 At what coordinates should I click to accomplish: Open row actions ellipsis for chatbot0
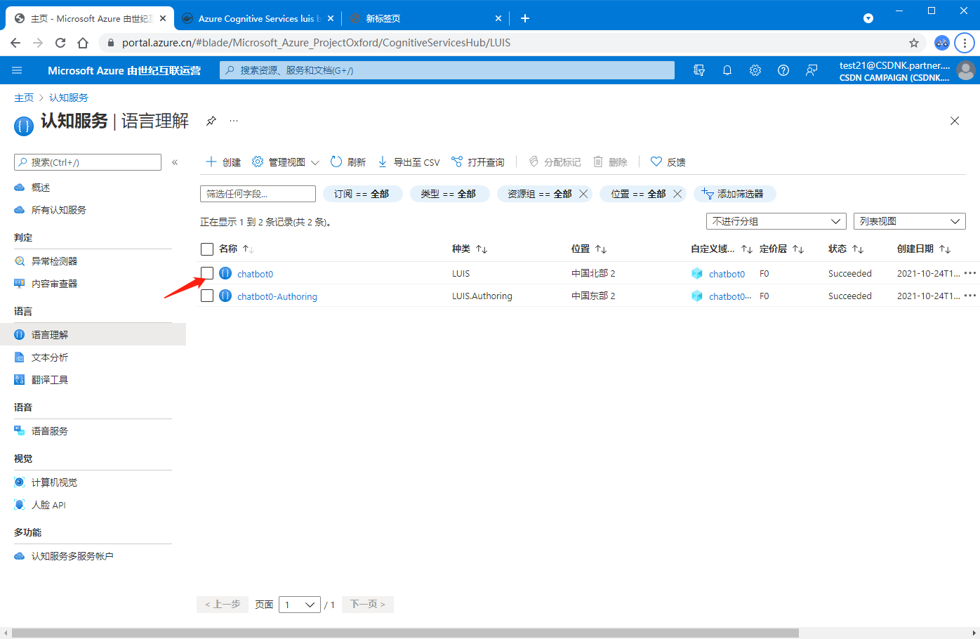[x=970, y=273]
